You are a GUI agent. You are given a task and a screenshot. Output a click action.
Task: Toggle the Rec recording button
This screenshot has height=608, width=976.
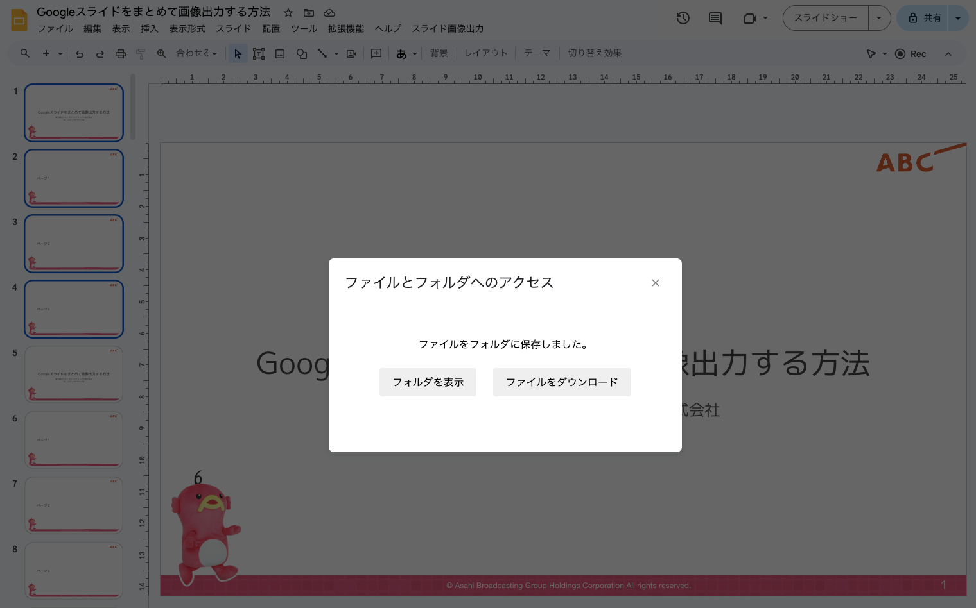(911, 54)
